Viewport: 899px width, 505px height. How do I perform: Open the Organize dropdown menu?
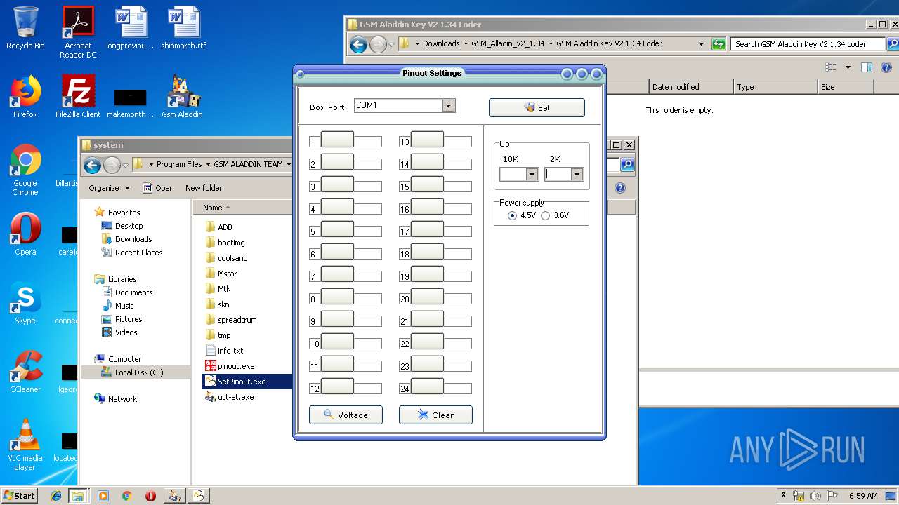(x=109, y=188)
